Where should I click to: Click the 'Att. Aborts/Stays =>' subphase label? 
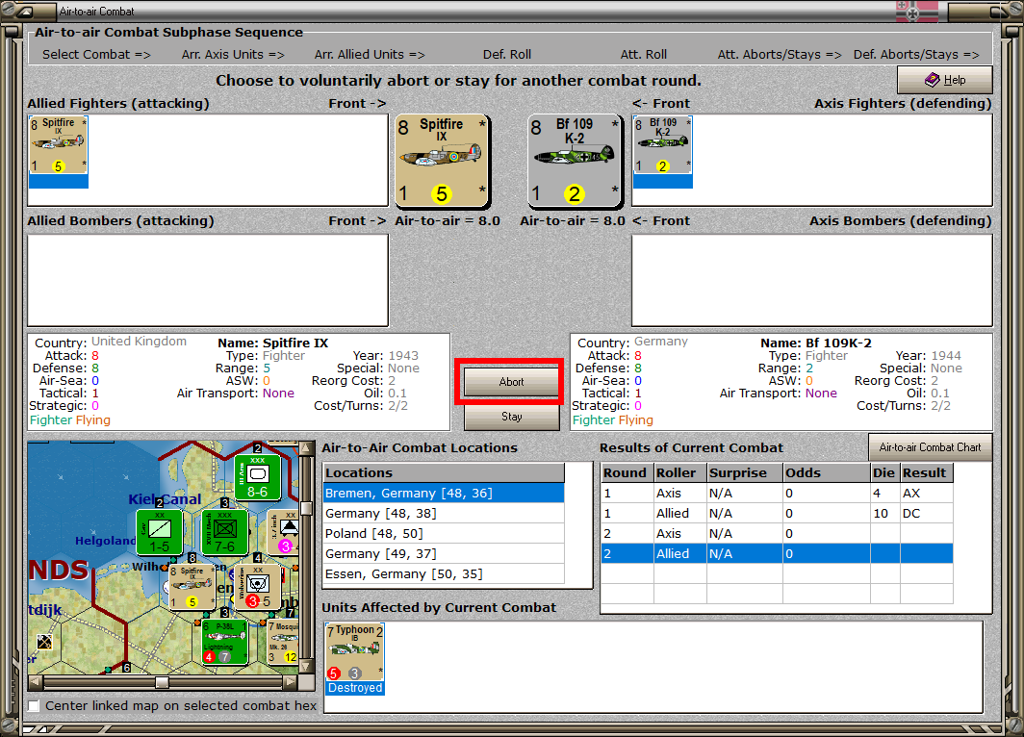point(780,54)
